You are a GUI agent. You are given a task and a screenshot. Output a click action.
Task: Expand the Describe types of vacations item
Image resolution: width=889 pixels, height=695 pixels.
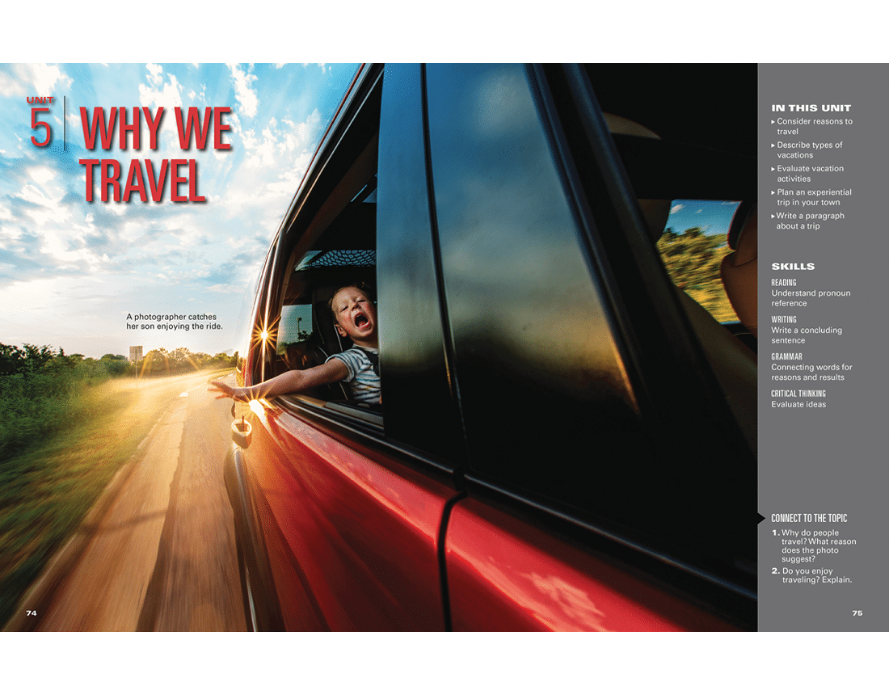811,150
